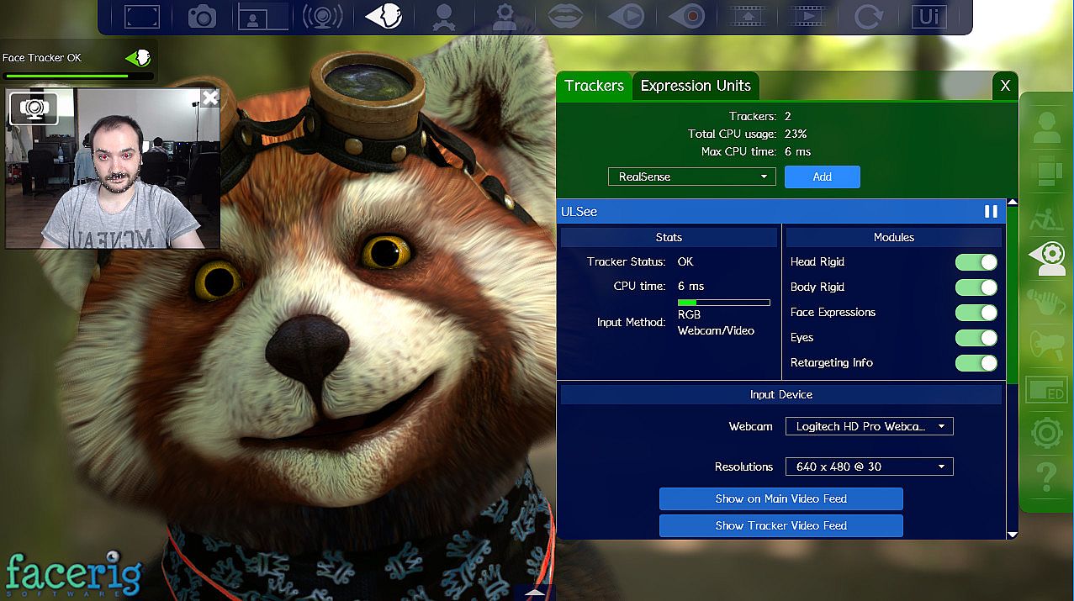Open the props/outfit icon in right sidebar
The height and width of the screenshot is (601, 1074).
click(x=1047, y=171)
